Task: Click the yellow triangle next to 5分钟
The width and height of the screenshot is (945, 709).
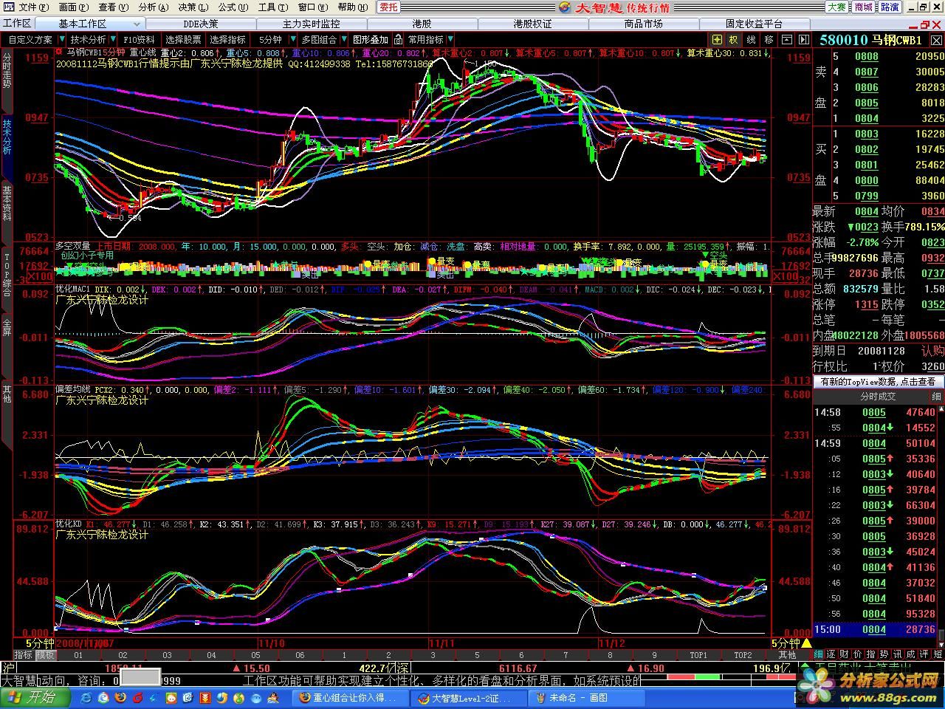Action: coord(806,643)
